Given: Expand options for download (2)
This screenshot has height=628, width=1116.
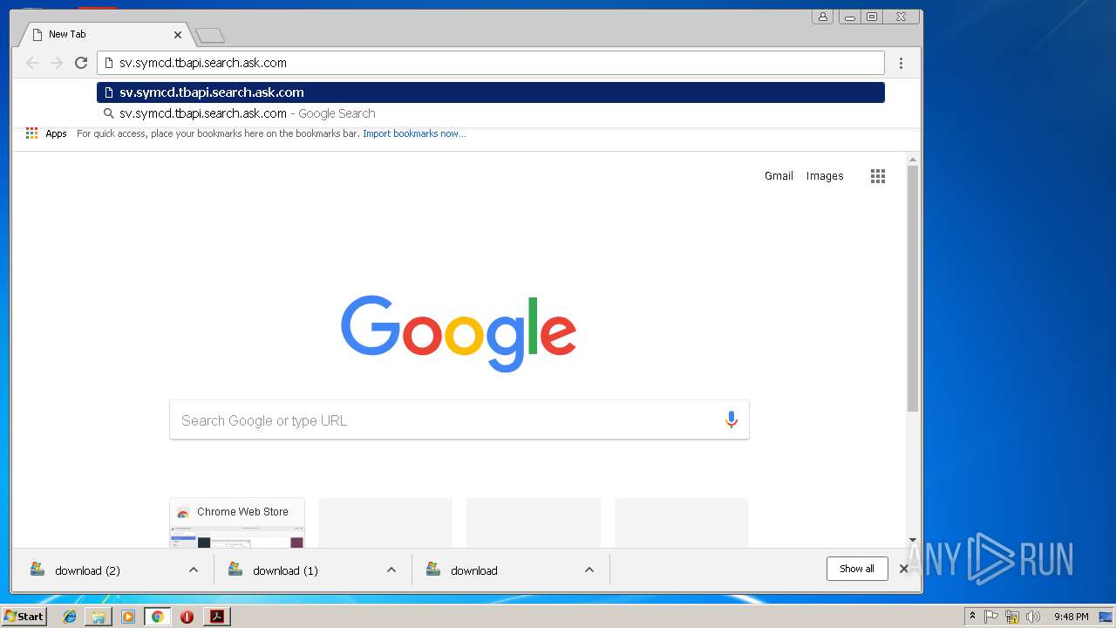Looking at the screenshot, I should (x=194, y=570).
